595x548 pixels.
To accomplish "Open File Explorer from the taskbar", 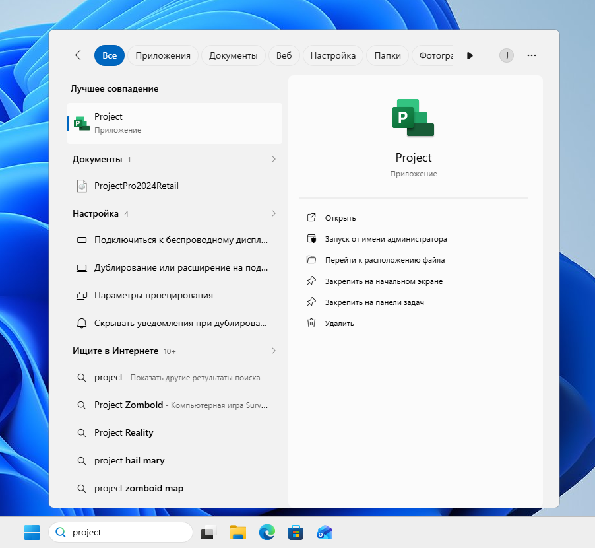I will point(238,532).
